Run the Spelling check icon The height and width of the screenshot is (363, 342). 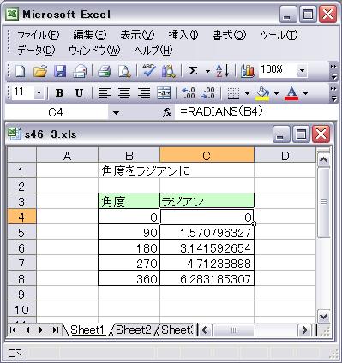[149, 71]
